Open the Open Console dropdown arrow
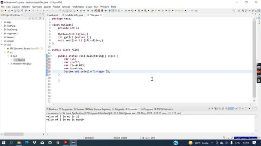Screen dimensions: 261x146 249,109
